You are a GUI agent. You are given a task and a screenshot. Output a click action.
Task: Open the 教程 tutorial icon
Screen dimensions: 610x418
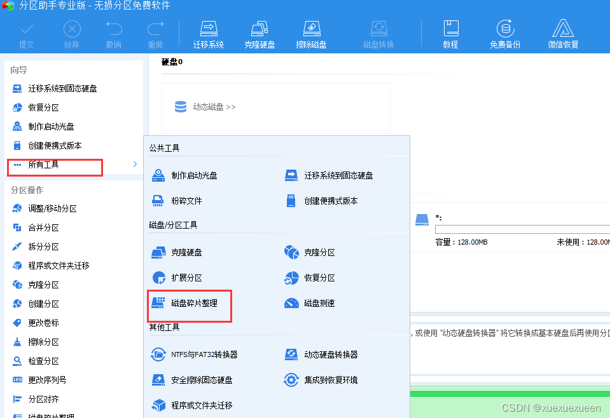tap(451, 29)
